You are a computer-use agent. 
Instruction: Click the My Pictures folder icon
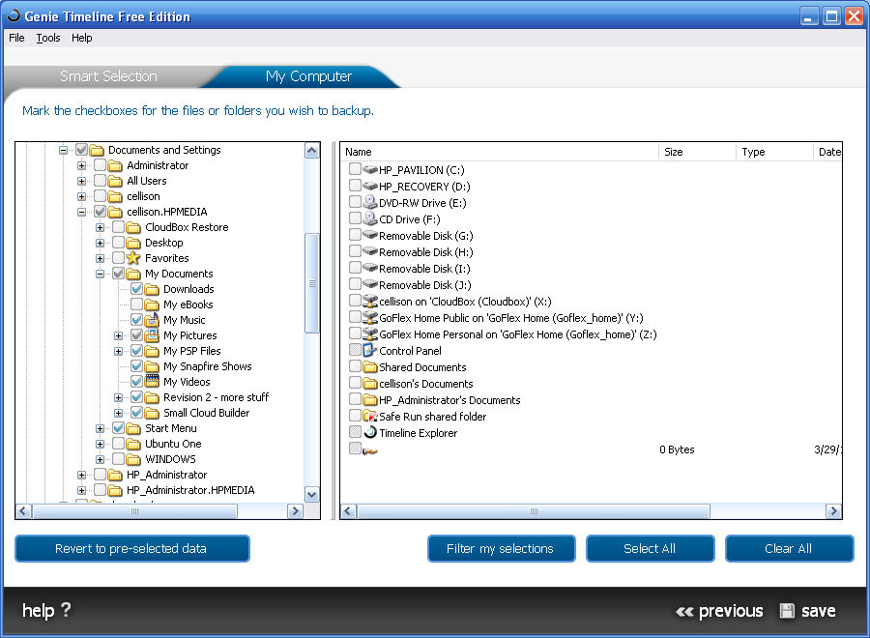(152, 335)
